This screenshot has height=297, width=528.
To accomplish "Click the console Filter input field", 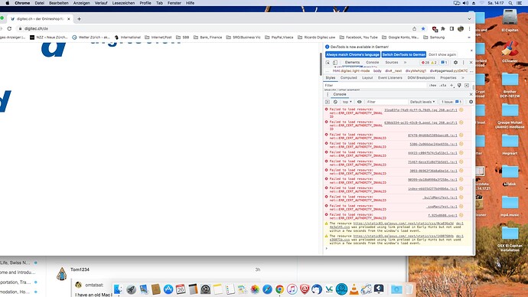I will click(386, 102).
